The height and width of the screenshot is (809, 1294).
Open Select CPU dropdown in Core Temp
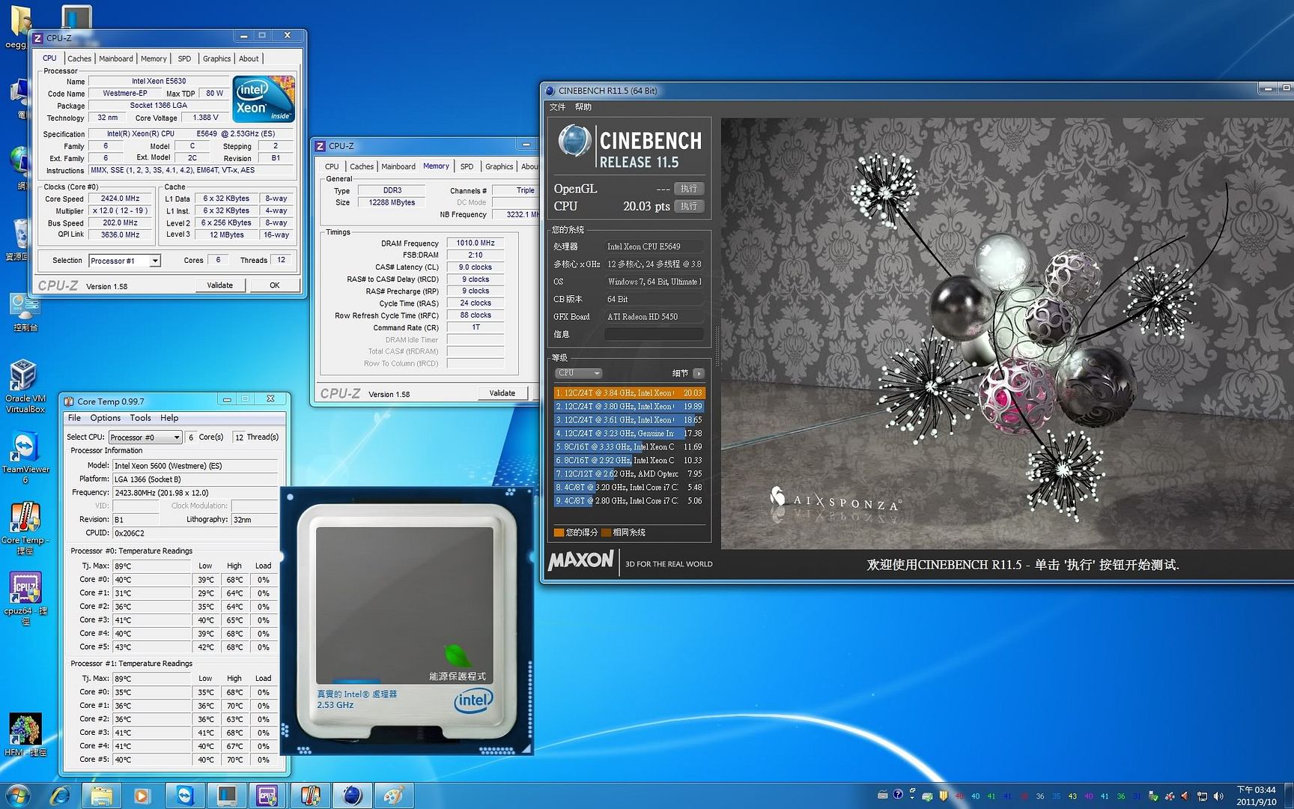(x=145, y=437)
